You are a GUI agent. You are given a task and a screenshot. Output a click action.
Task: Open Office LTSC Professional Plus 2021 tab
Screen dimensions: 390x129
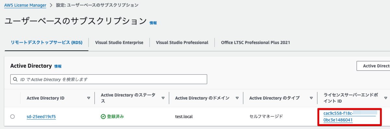click(255, 43)
